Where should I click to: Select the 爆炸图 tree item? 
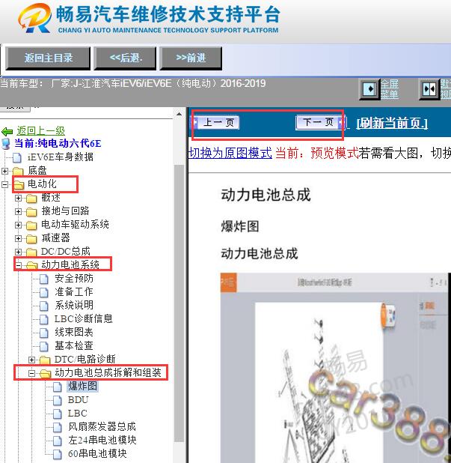coord(82,386)
